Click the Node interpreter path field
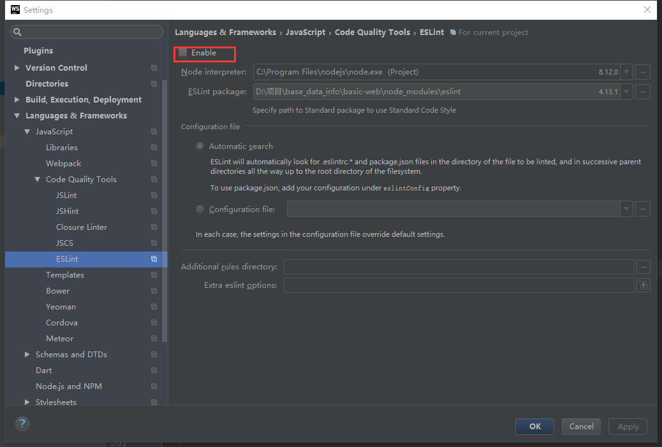 click(436, 72)
